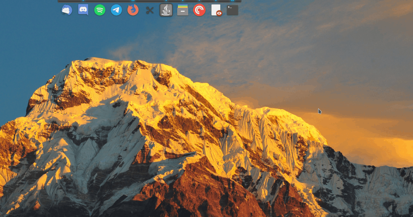Open the terminal emulator
The height and width of the screenshot is (217, 413).
(x=232, y=11)
